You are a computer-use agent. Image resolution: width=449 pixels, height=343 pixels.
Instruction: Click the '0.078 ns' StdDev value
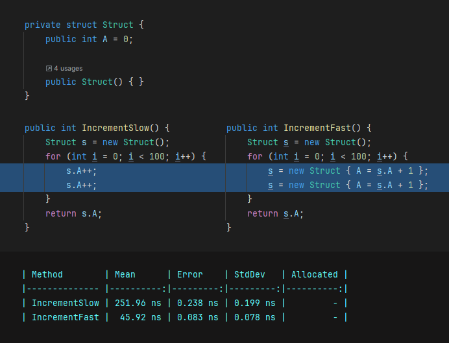pyautogui.click(x=254, y=317)
